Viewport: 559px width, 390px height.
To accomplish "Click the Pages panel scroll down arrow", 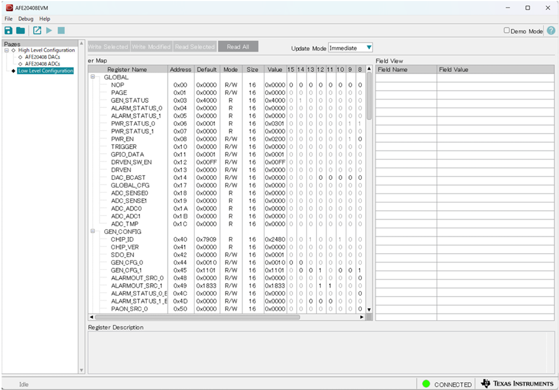I will (82, 370).
